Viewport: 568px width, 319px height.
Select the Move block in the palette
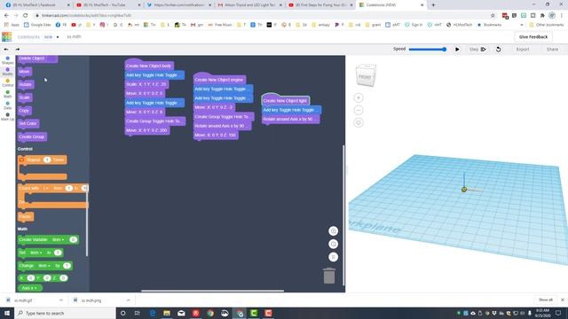tap(25, 72)
